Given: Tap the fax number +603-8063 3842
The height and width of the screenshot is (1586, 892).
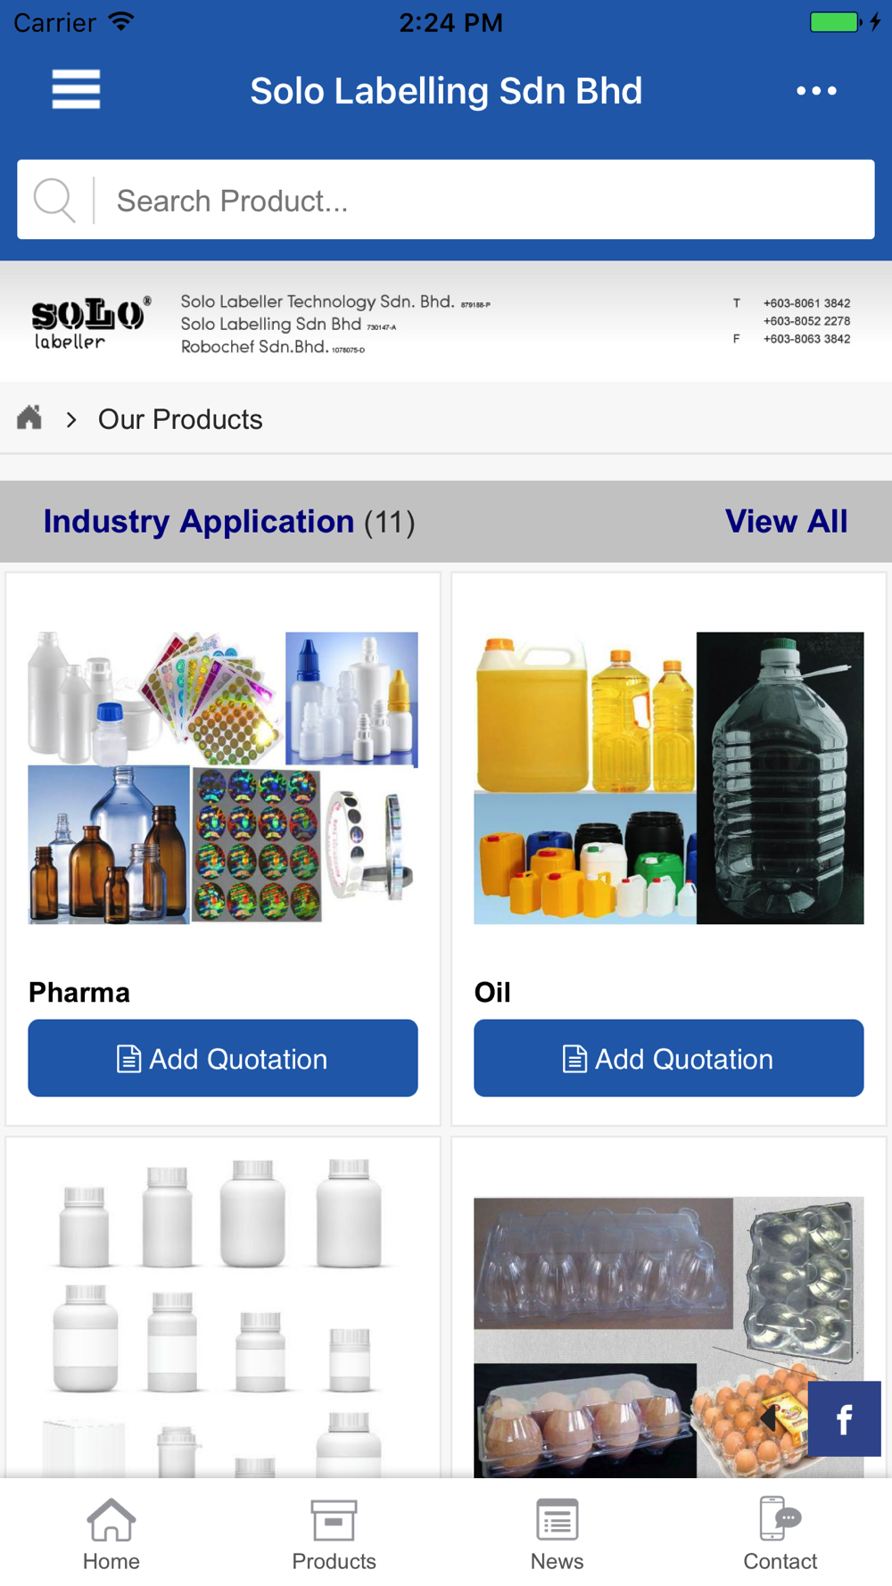Looking at the screenshot, I should pyautogui.click(x=806, y=339).
